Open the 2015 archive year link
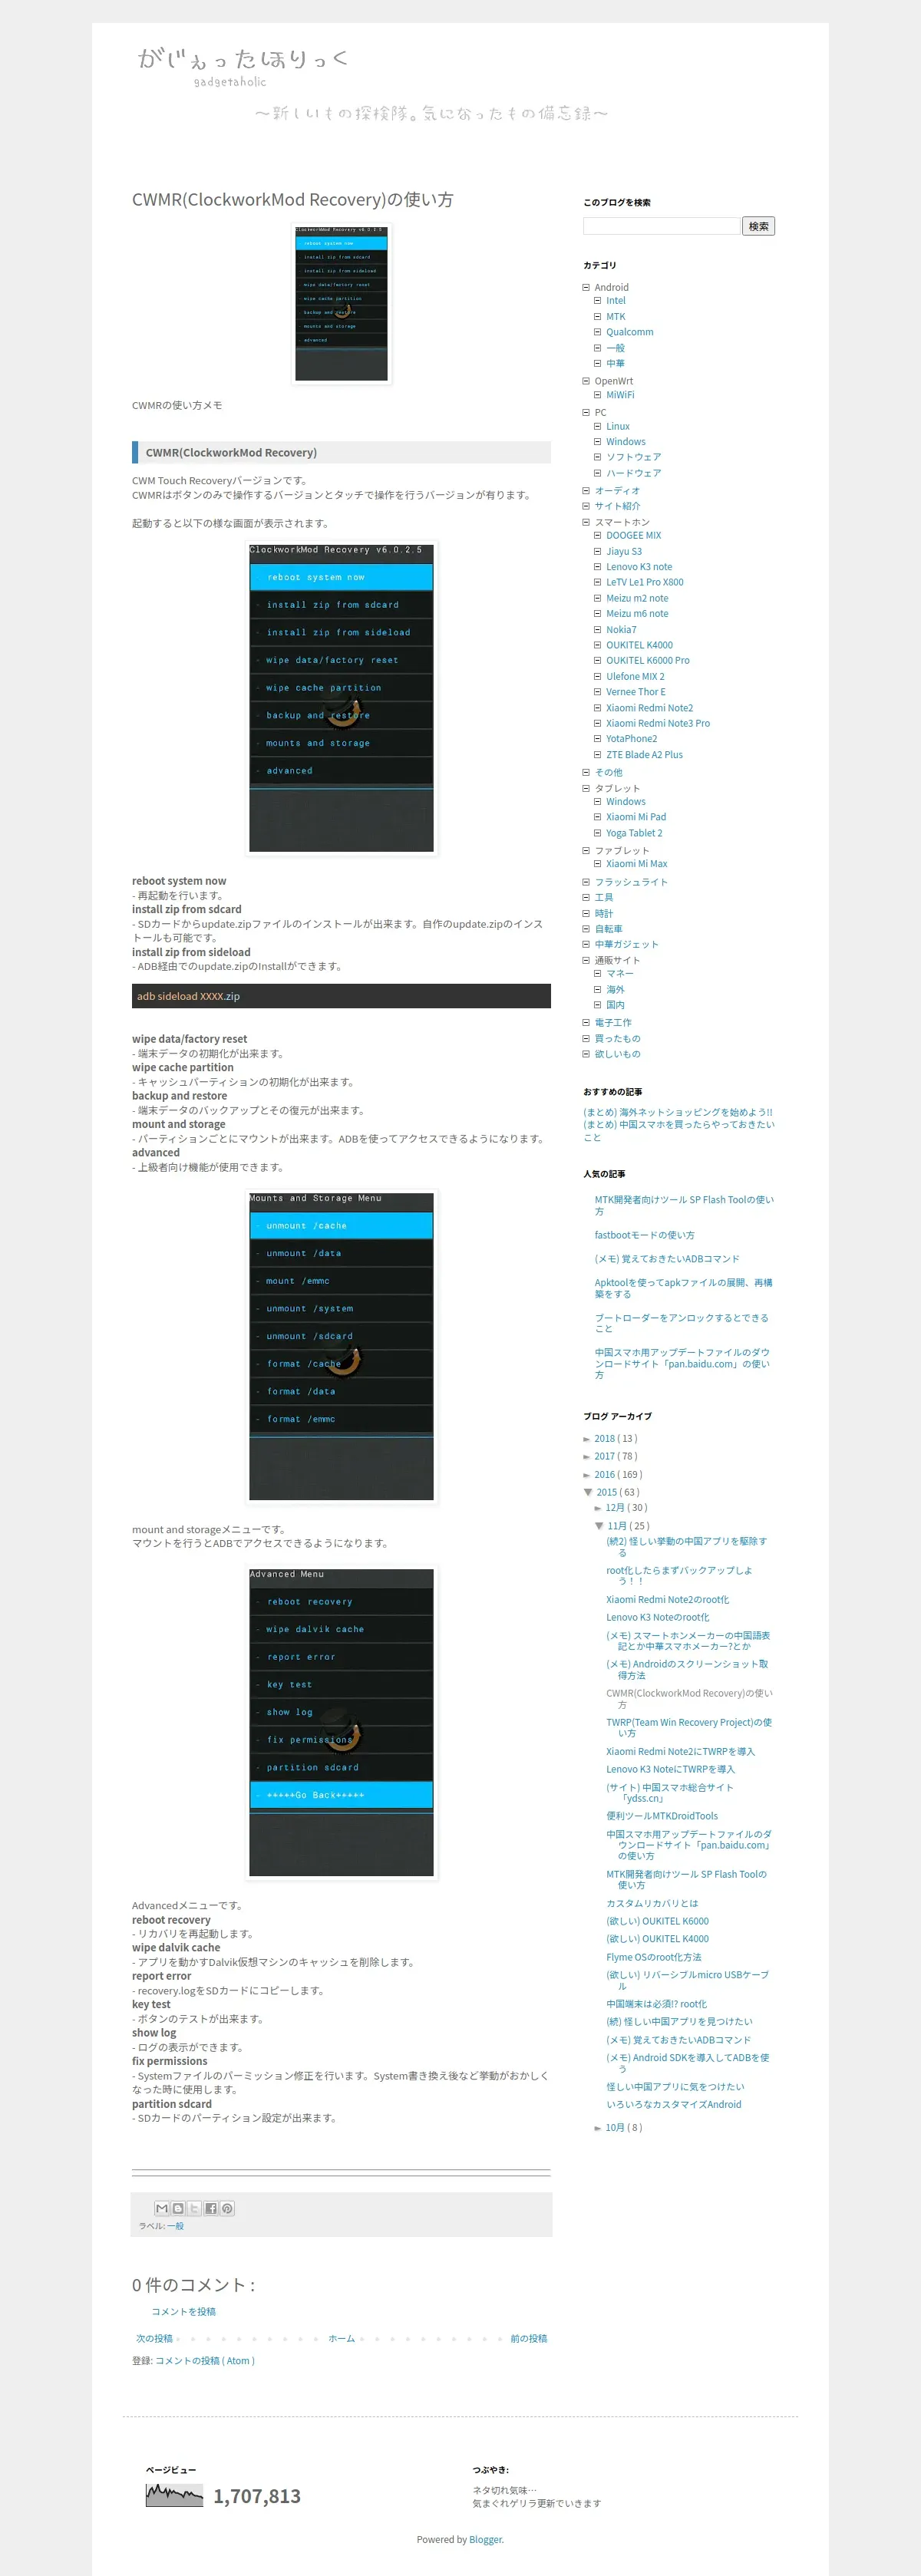Screen dimensions: 921x2576 [x=606, y=1492]
